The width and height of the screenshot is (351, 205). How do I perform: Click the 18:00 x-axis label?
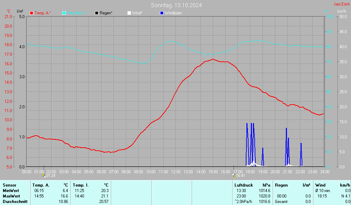250,172
